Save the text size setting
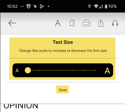The height and width of the screenshot is (112, 125). click(62, 89)
